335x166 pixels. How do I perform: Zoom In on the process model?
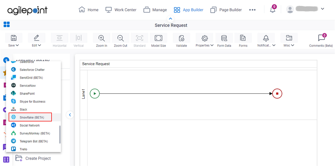pos(102,40)
